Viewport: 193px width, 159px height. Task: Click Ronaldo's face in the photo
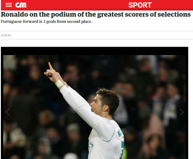pos(96,104)
